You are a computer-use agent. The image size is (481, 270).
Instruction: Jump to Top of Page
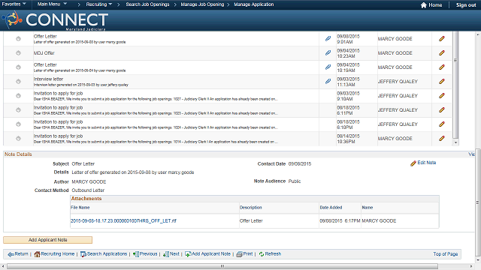(x=446, y=253)
